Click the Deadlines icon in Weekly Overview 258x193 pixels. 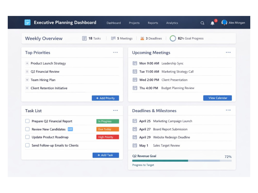pyautogui.click(x=142, y=38)
